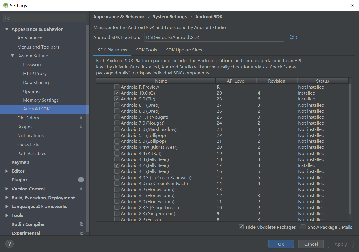Collapse the Appearance & Behavior section
This screenshot has width=359, height=252.
pos(7,29)
